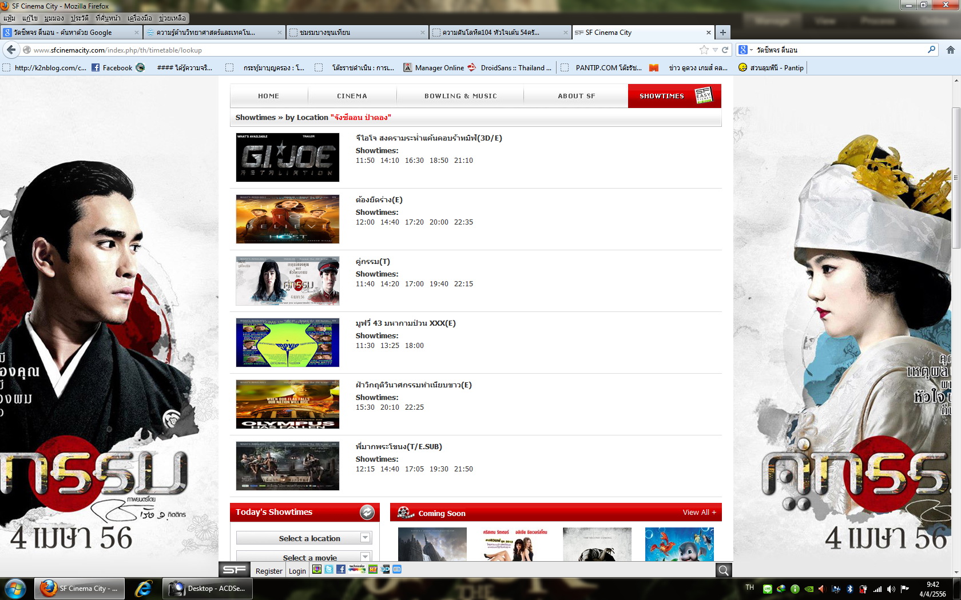Click the Facebook icon in the bottom bar
The image size is (961, 600).
coord(340,569)
